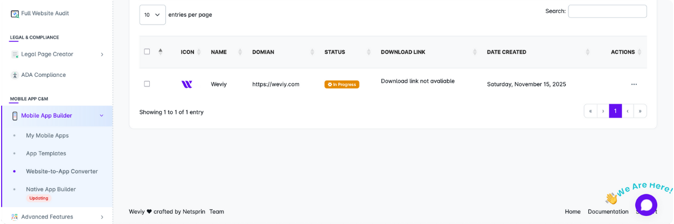Open the Documentation footer link
Image resolution: width=674 pixels, height=224 pixels.
tap(608, 212)
